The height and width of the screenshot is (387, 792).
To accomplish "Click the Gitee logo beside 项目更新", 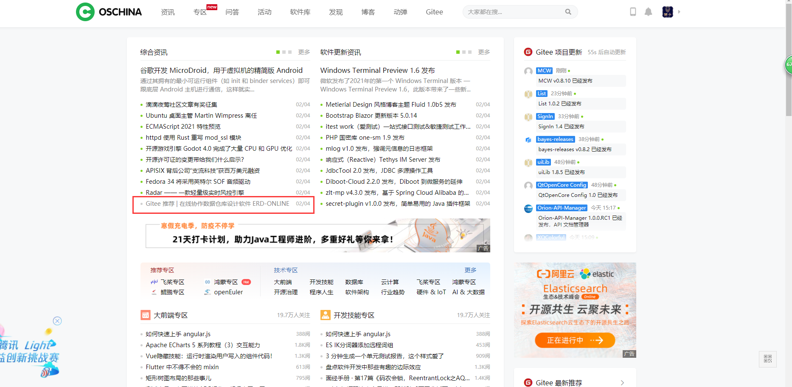I will point(528,52).
